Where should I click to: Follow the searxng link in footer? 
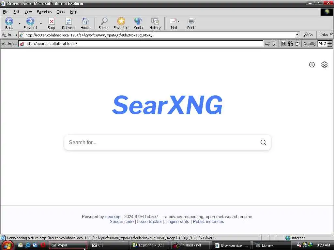tap(113, 216)
